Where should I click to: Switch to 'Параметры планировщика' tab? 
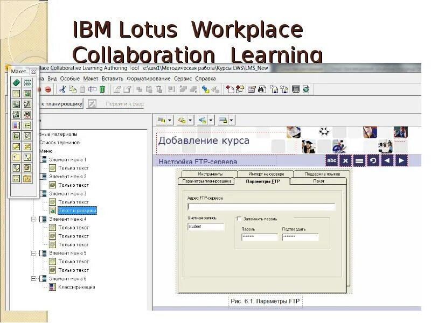206,181
